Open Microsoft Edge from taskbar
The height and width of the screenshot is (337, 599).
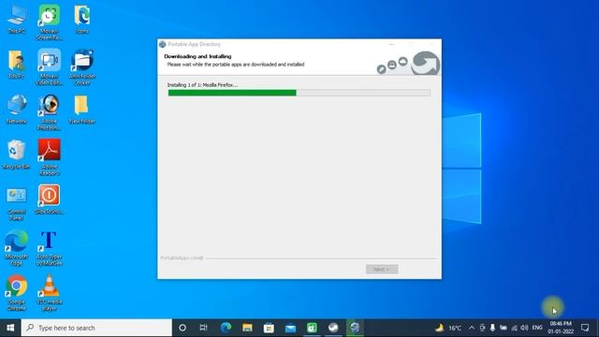coord(226,328)
